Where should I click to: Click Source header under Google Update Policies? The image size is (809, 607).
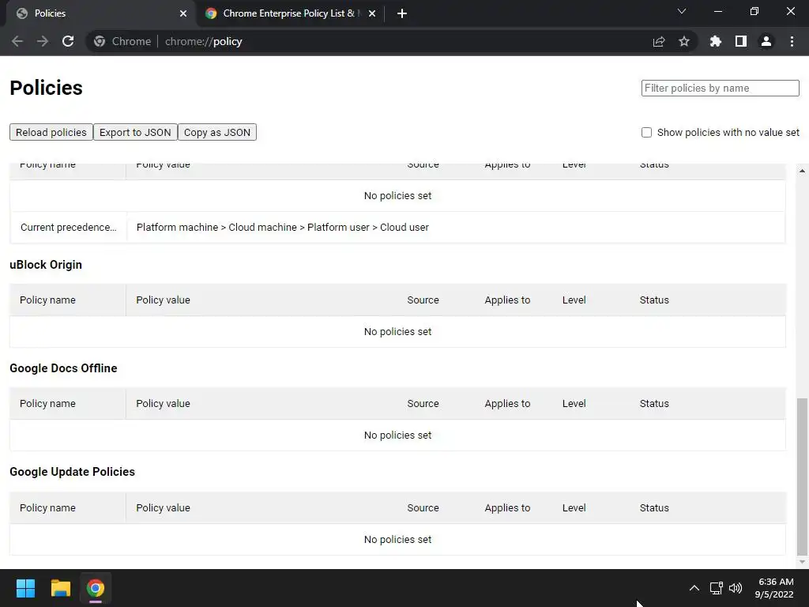tap(423, 508)
